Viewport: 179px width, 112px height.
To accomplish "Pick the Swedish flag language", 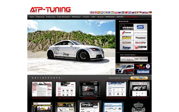I will pyautogui.click(x=122, y=12).
